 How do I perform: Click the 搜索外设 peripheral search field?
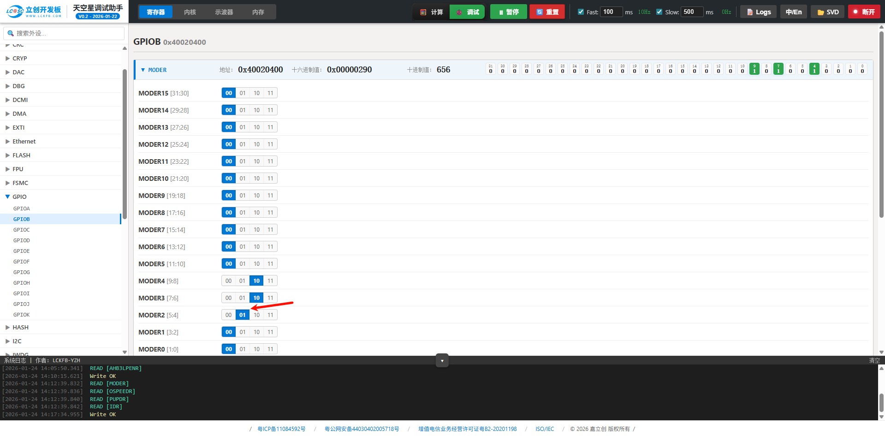point(65,33)
